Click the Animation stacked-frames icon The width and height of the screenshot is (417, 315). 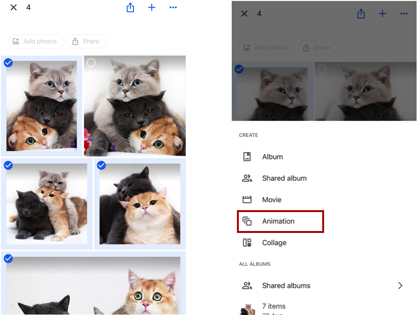247,221
